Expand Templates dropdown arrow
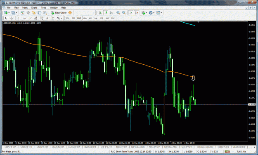This screenshot has height=155, width=258. point(161,13)
